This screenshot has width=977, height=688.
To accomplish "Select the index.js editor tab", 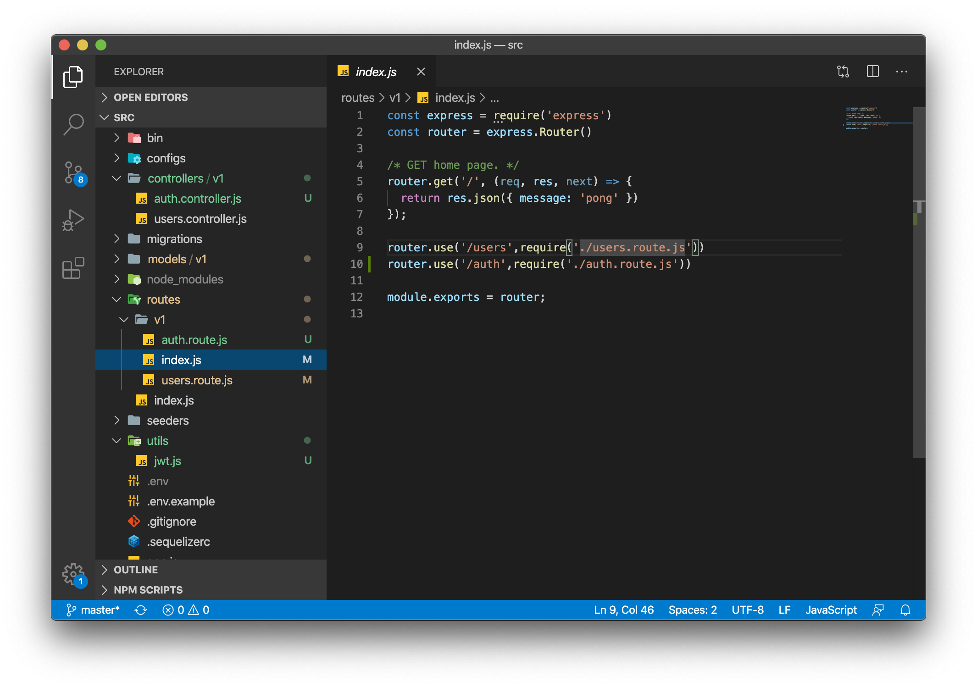I will pos(376,72).
